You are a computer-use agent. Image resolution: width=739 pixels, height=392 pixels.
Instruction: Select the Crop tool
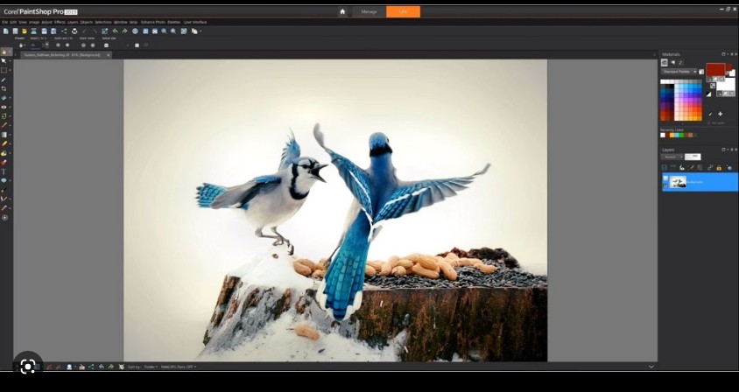click(x=4, y=88)
